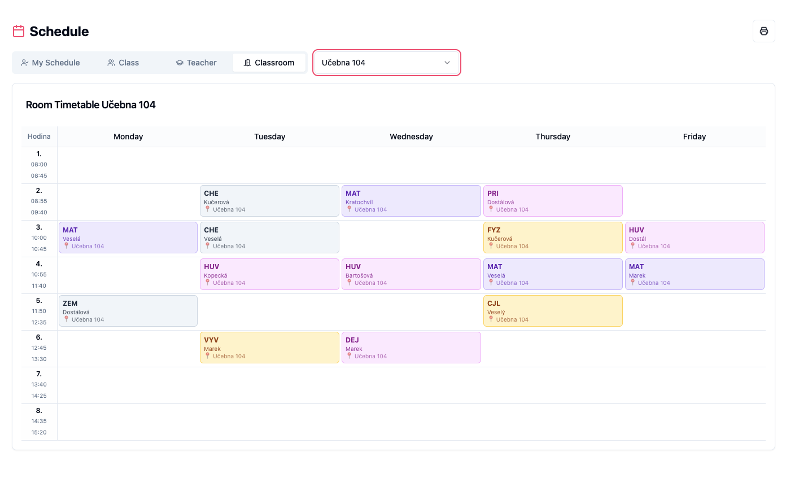Open Wednesday MAT lesson with Kratochvíl
The height and width of the screenshot is (479, 799).
tap(411, 201)
